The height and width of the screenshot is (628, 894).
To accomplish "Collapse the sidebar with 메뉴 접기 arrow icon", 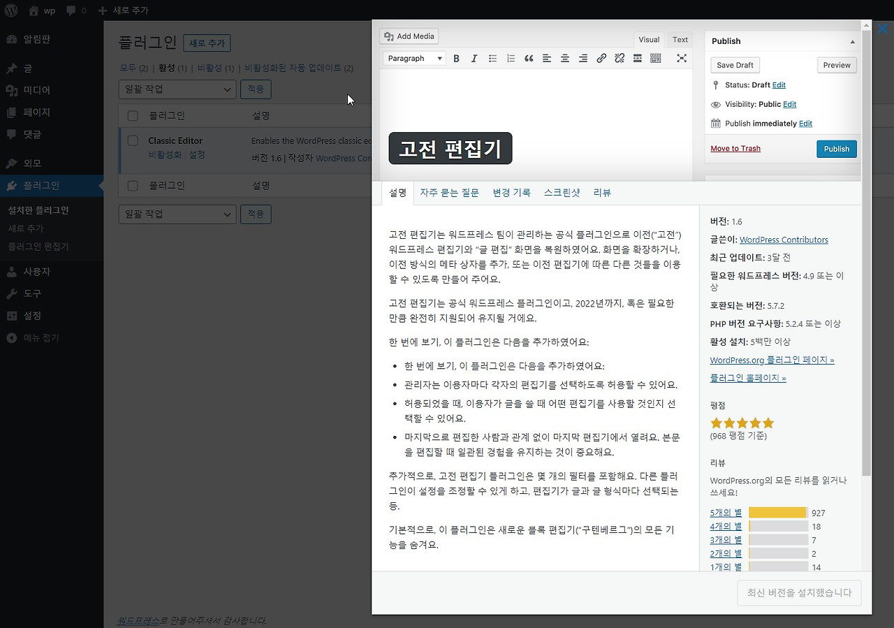I will (11, 337).
